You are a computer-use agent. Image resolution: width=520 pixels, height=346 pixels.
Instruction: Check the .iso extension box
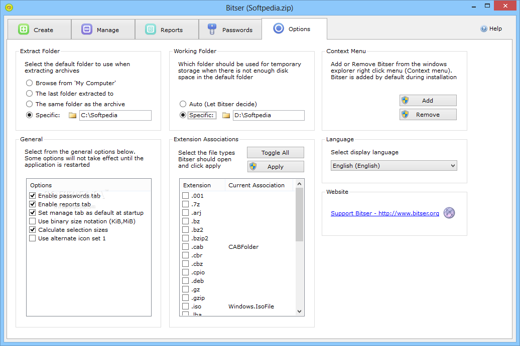[186, 306]
